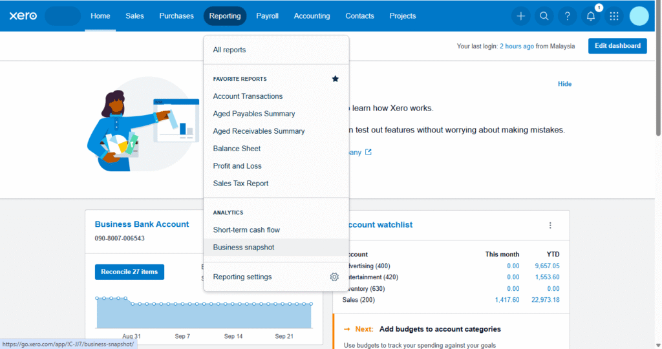
Task: Open All reports menu entry
Action: coord(230,50)
